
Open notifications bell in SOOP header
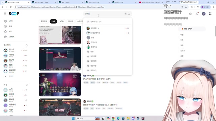[197, 13]
